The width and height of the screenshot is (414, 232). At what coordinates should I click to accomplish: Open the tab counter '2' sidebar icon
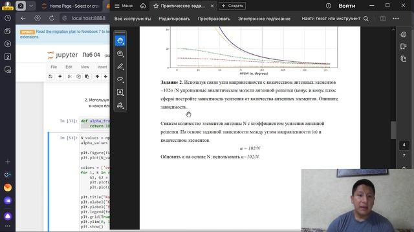[x=8, y=57]
